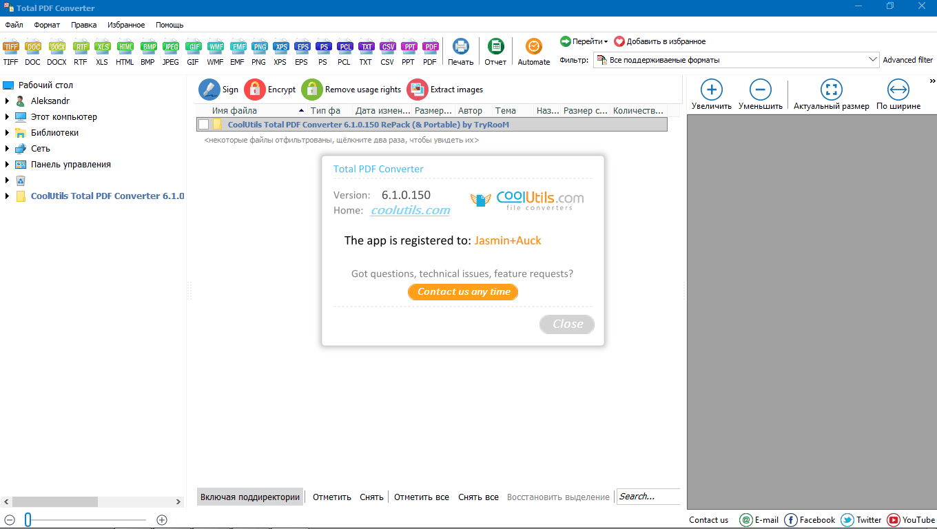Open the Report (Отчет) icon

click(x=495, y=47)
